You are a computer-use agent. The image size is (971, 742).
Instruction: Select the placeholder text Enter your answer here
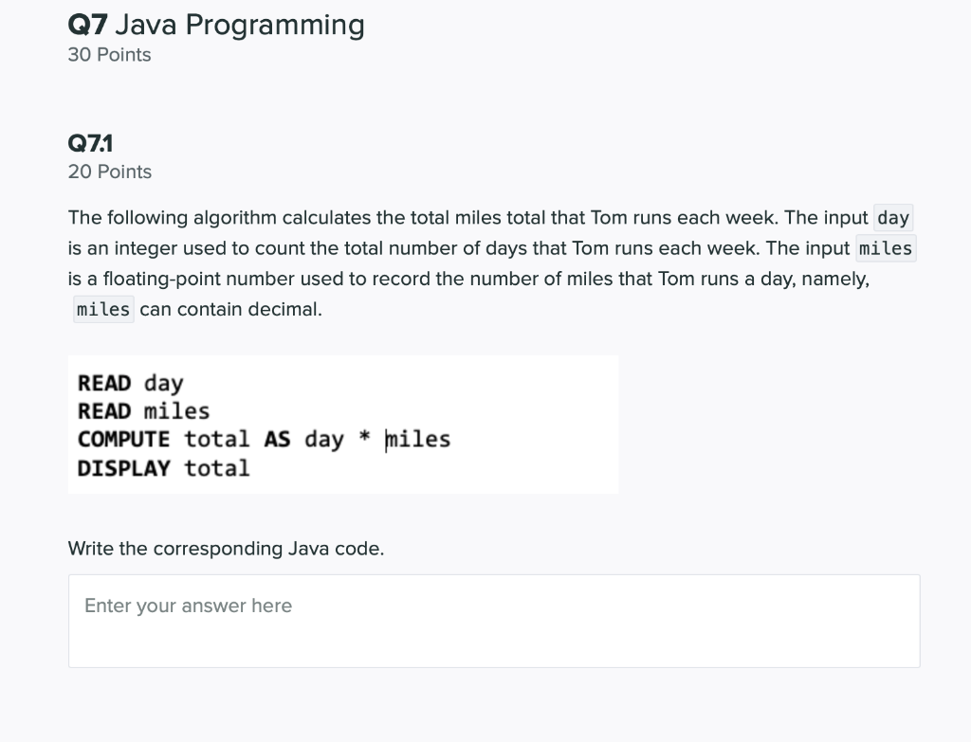point(188,606)
